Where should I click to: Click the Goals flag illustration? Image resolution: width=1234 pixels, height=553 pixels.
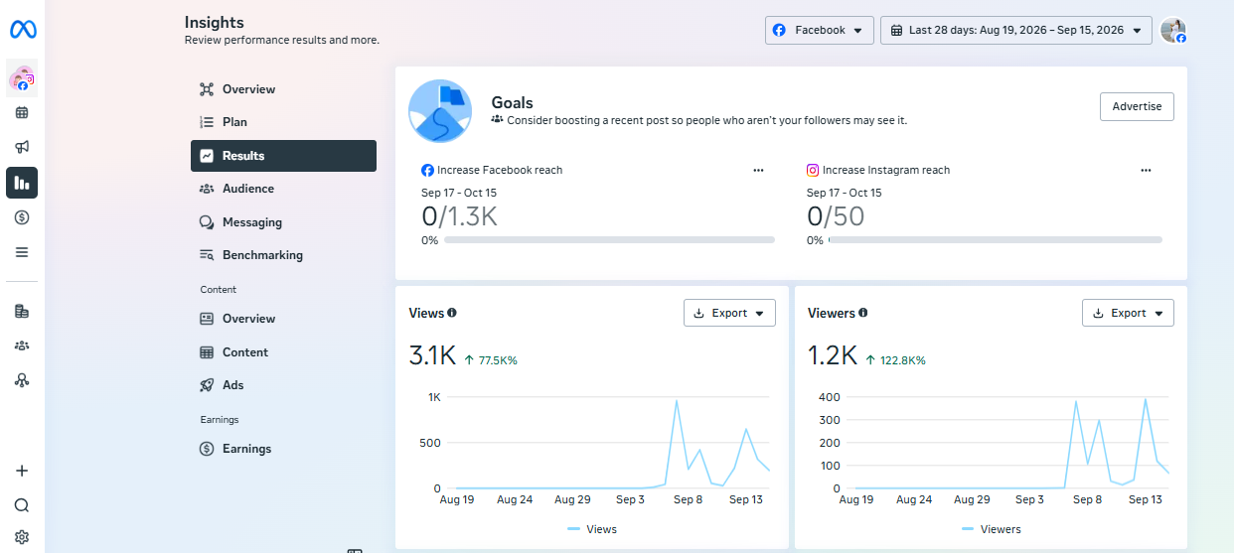pyautogui.click(x=440, y=111)
